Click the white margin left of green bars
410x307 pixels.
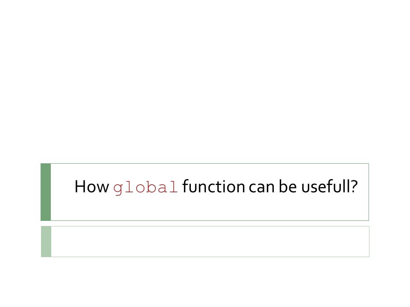pyautogui.click(x=20, y=209)
